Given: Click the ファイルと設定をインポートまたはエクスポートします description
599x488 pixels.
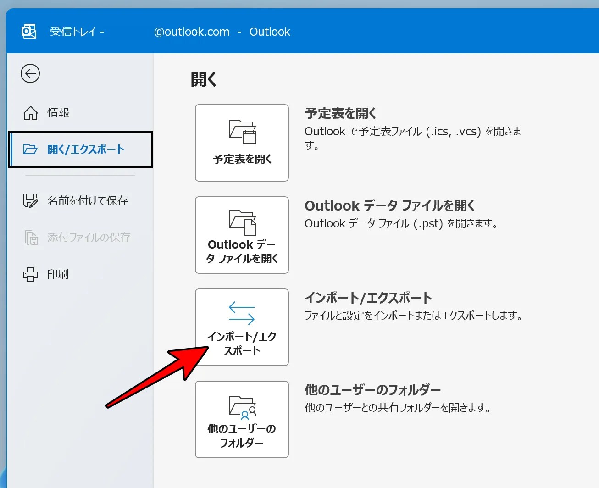Looking at the screenshot, I should [x=414, y=316].
